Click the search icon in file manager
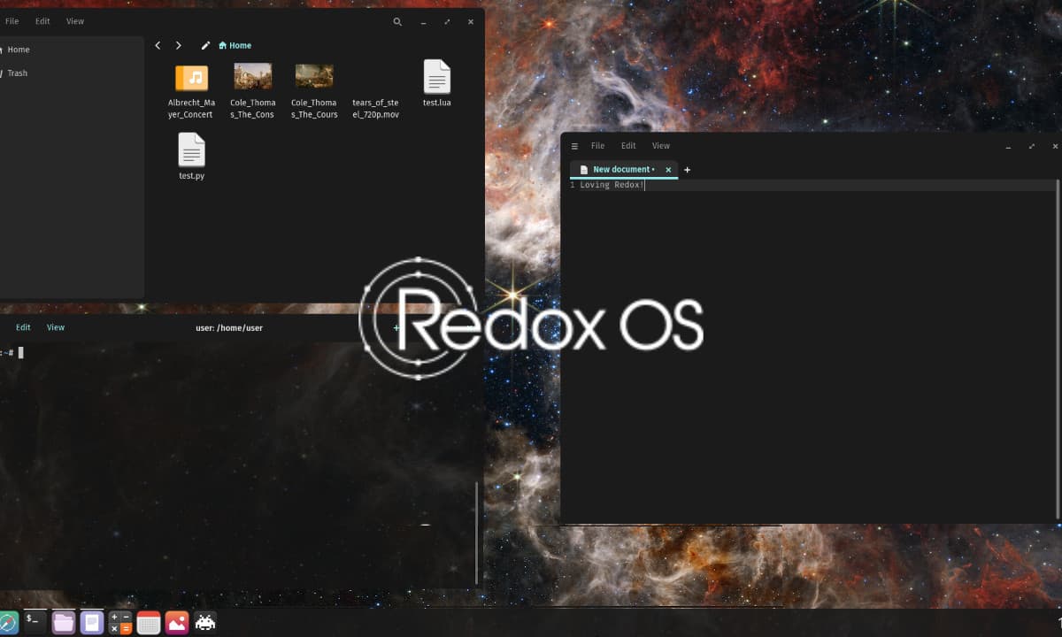The width and height of the screenshot is (1062, 637). [x=397, y=21]
